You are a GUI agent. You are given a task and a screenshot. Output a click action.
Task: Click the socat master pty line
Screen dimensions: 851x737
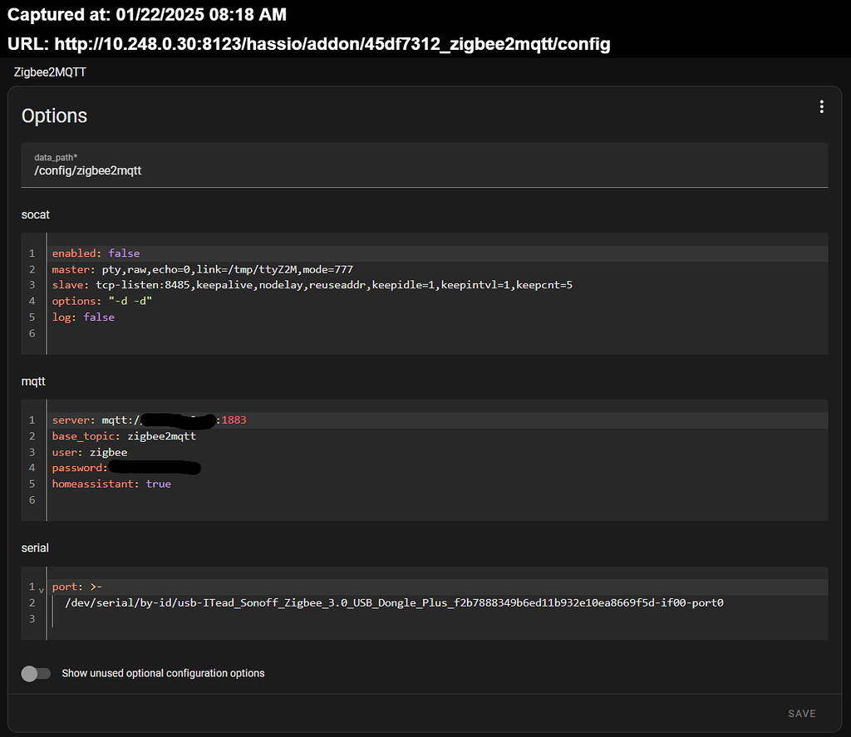click(x=437, y=269)
